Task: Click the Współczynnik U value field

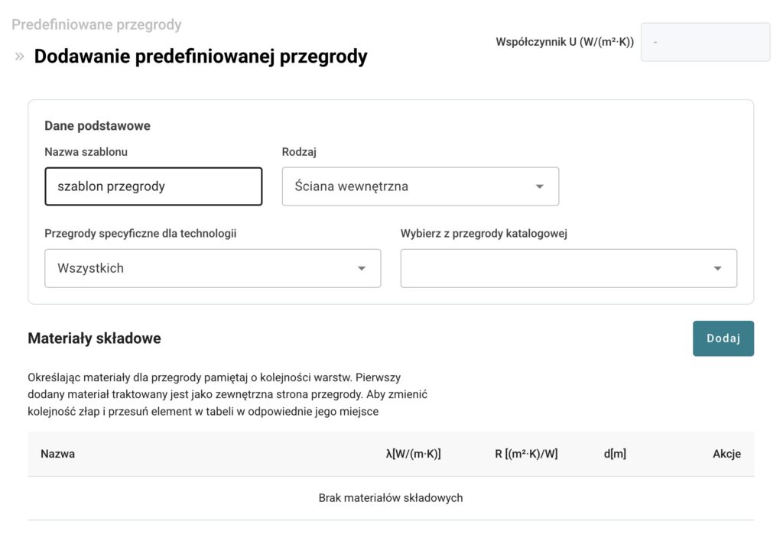Action: click(x=705, y=42)
